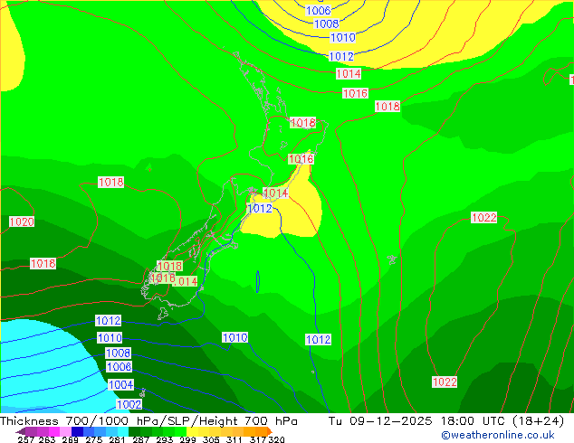Click the 1002 isobar label
This screenshot has height=443, width=574.
click(x=129, y=404)
